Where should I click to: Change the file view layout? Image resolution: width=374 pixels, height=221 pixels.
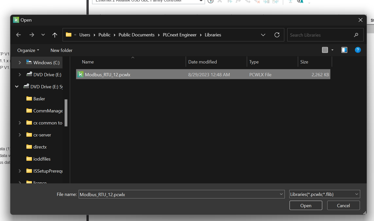325,50
